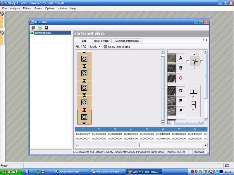The height and width of the screenshot is (175, 234).
Task: Switch to the Common information tab
Action: coord(127,41)
